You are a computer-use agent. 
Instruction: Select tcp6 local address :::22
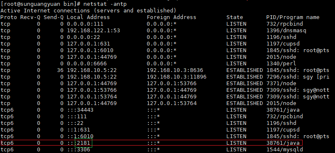coord(75,123)
